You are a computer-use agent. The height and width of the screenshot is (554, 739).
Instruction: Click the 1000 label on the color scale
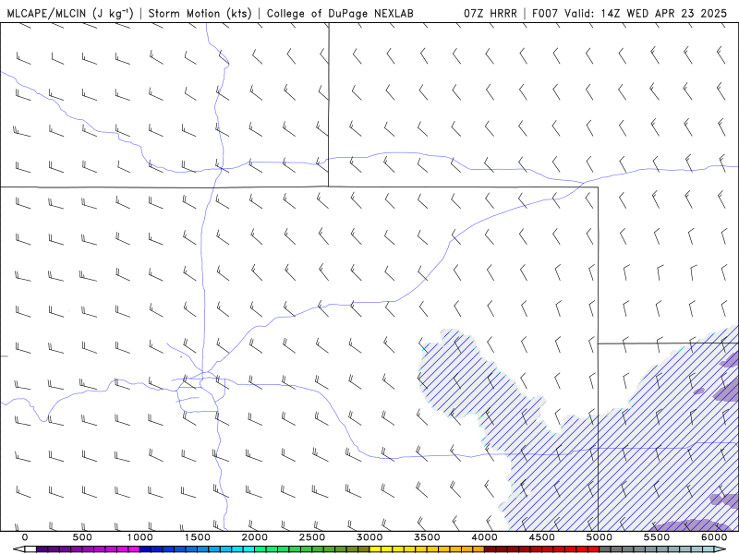(139, 537)
